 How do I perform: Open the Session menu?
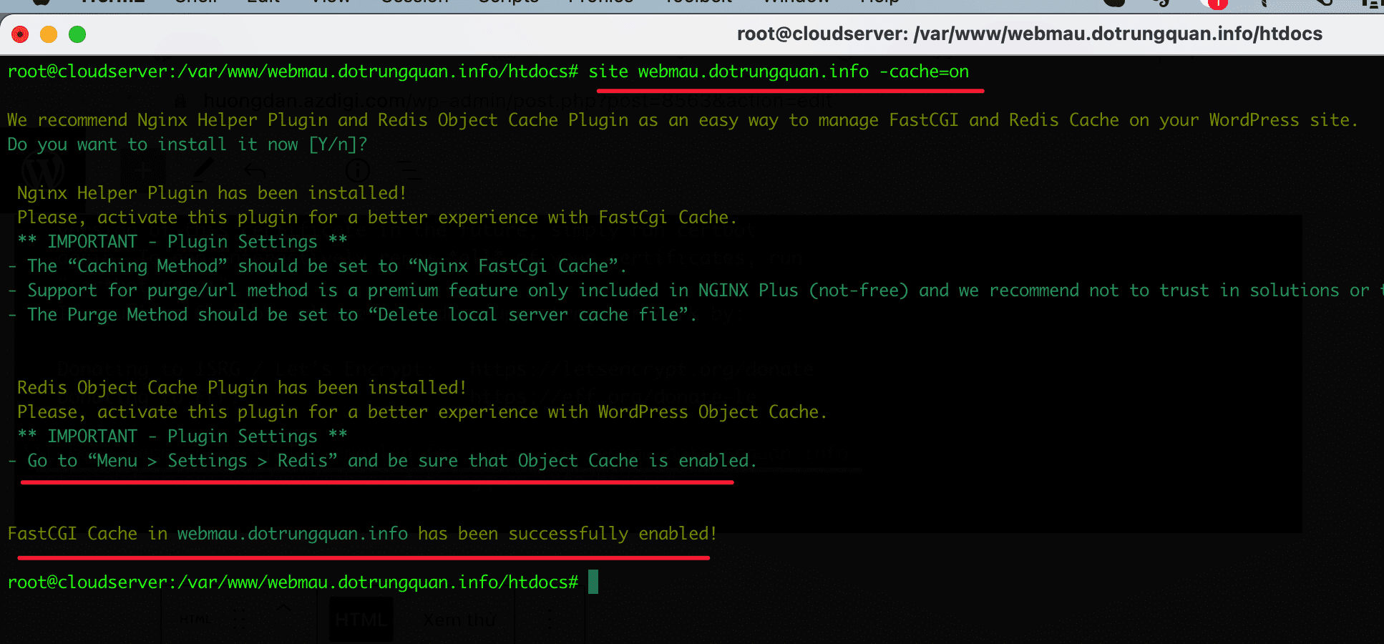(414, 2)
